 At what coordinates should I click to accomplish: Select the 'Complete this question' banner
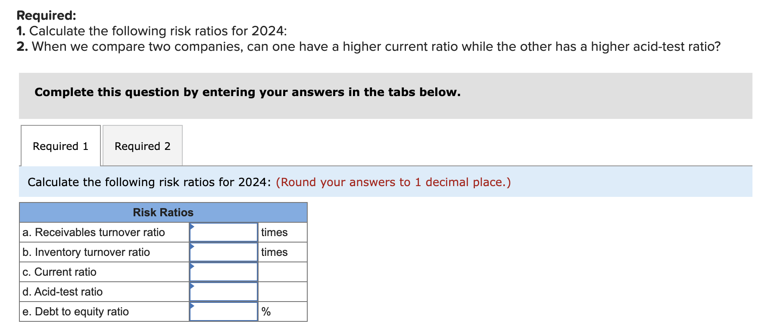tap(247, 92)
